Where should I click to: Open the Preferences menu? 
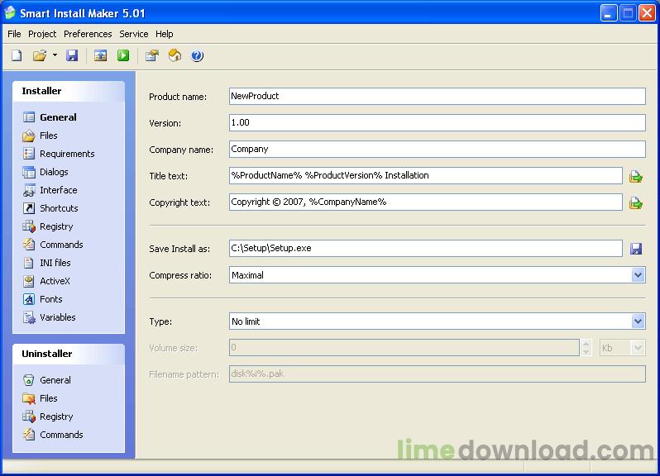[88, 34]
